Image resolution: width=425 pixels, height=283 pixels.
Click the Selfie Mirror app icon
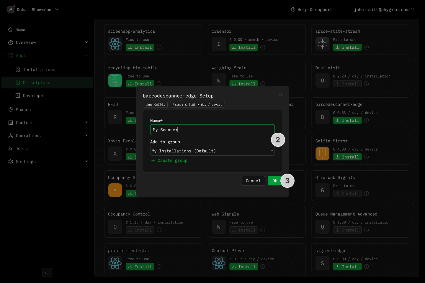click(x=322, y=154)
